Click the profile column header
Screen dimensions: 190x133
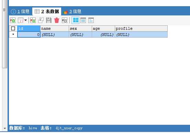click(141, 28)
